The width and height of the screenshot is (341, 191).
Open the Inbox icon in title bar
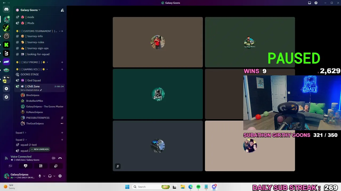coord(310,3)
